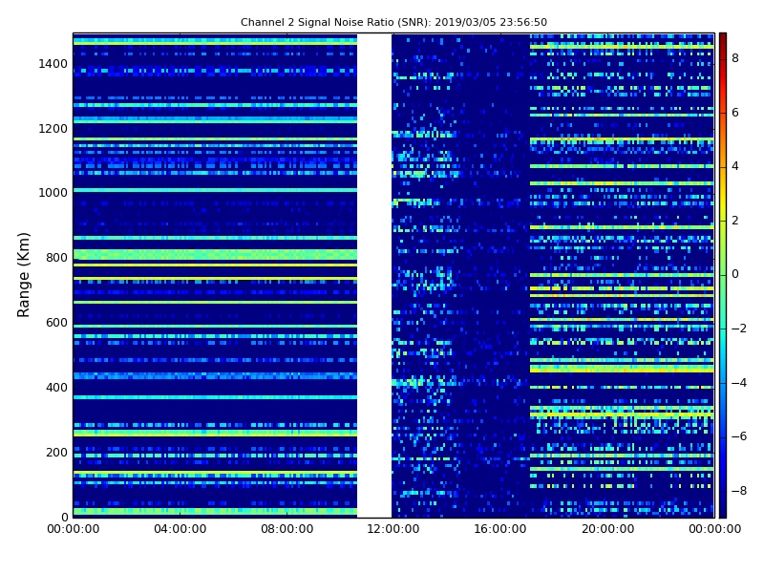This screenshot has width=764, height=573.
Task: Click the bright green SNR band near 800 km
Action: [x=215, y=255]
